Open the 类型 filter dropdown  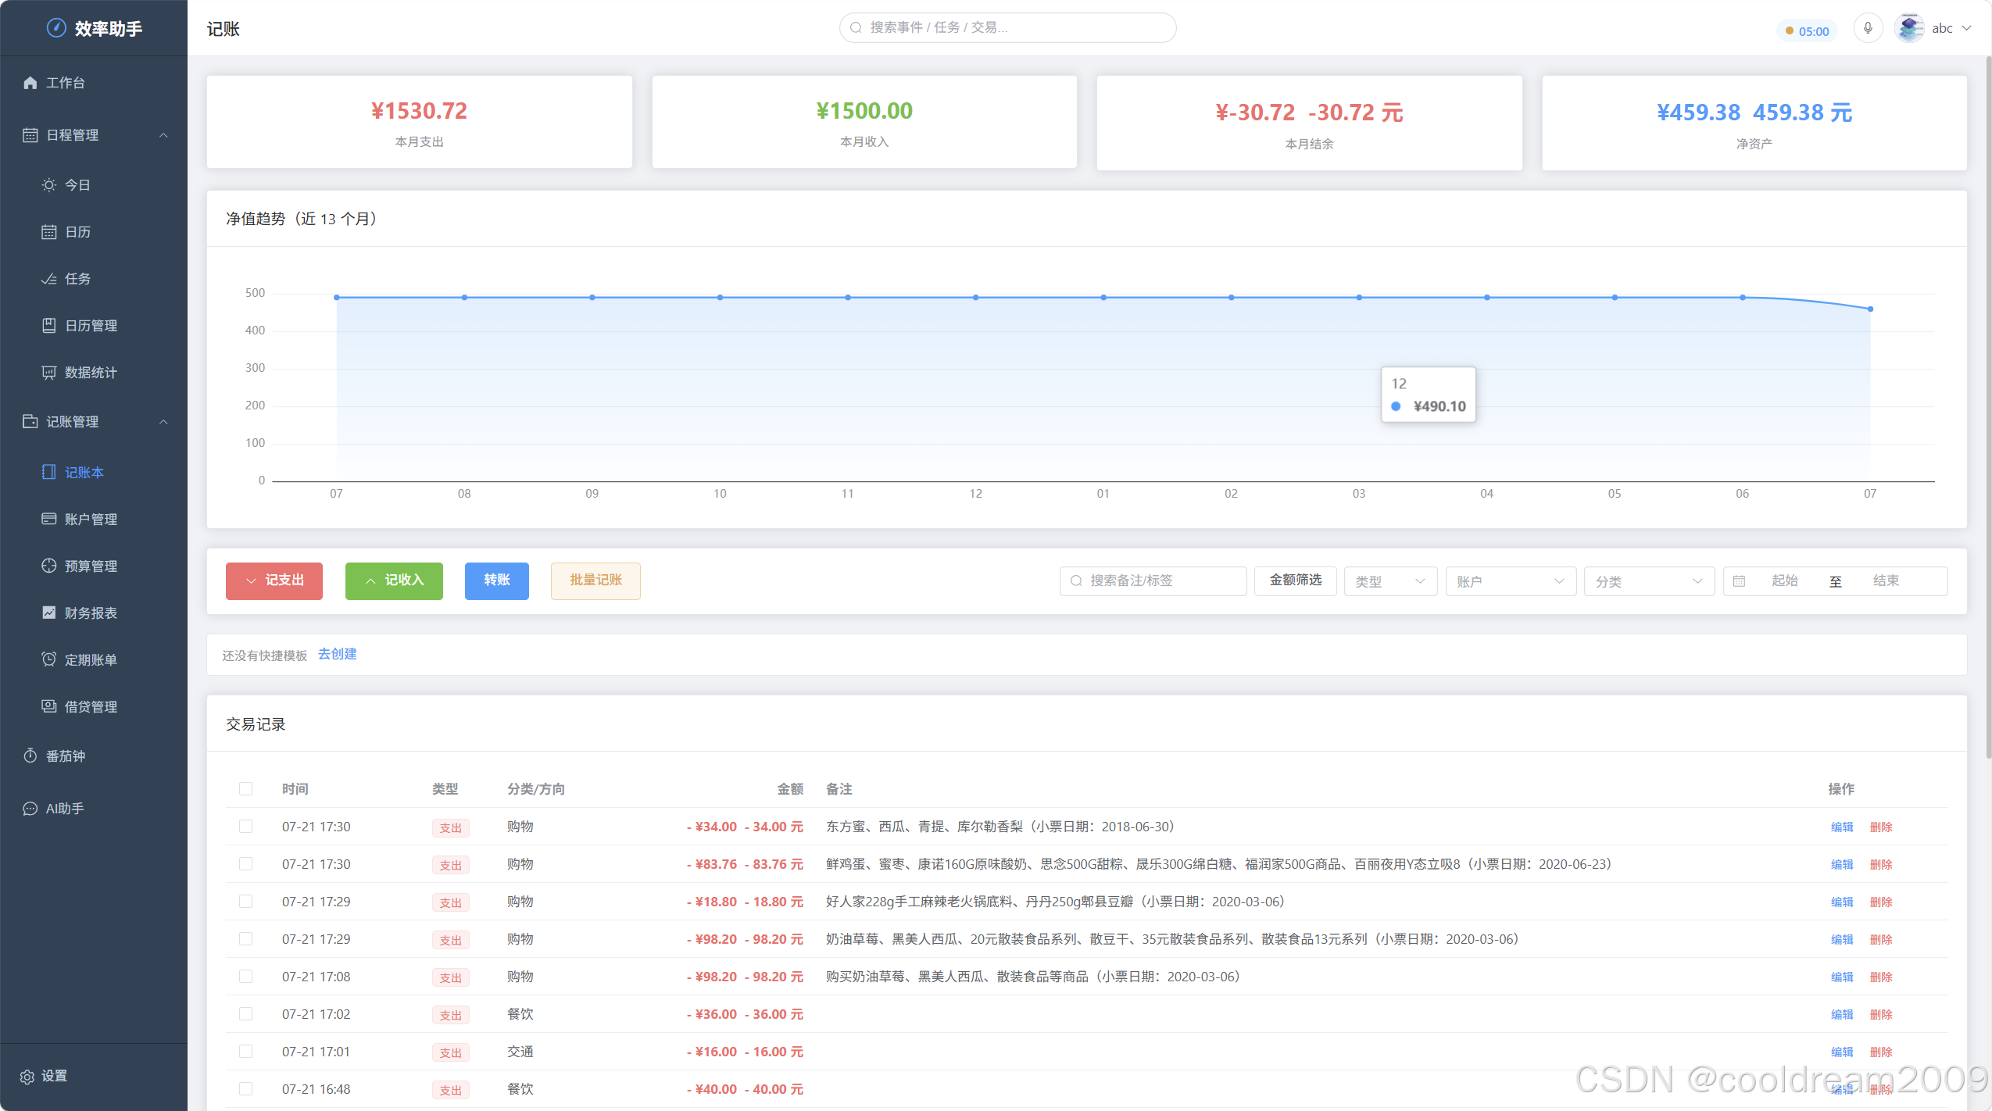tap(1390, 581)
